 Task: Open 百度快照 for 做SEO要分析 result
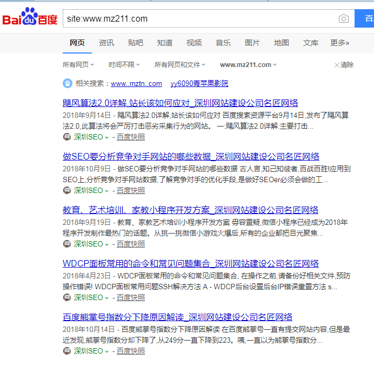[131, 190]
